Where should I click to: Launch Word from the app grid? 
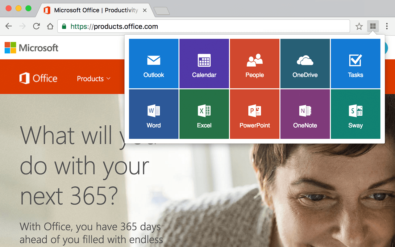[154, 114]
